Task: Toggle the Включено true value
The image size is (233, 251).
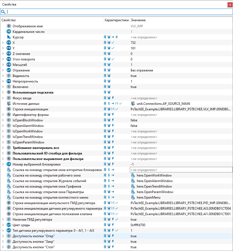Action: click(133, 87)
